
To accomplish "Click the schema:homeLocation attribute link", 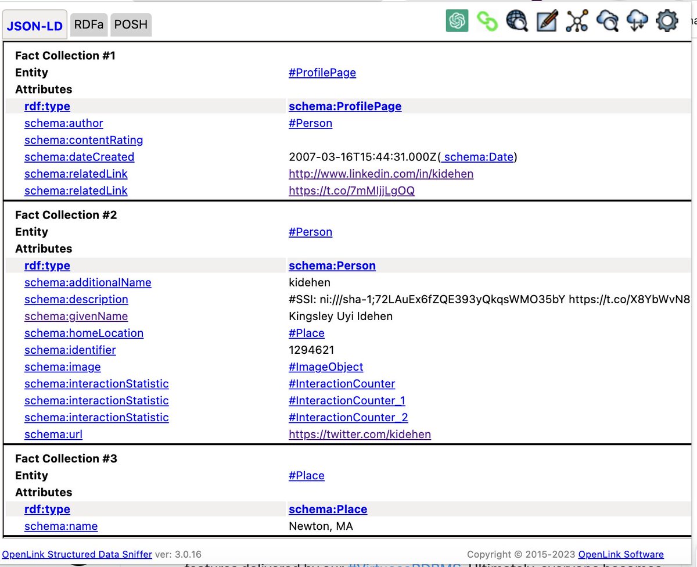I will click(84, 333).
